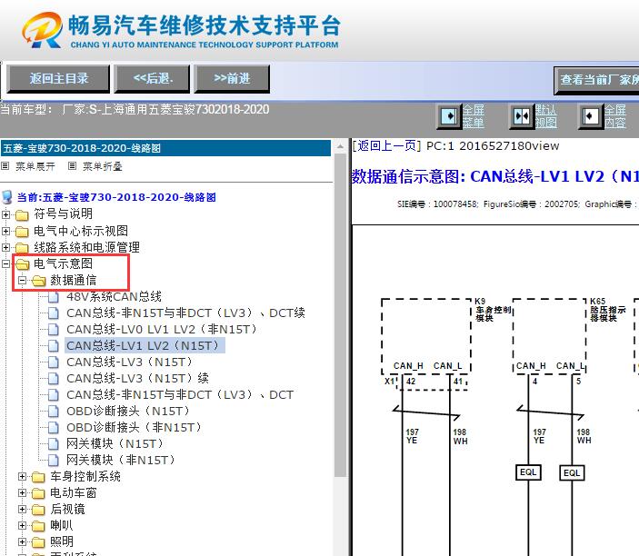Viewport: 639px width, 556px height.
Task: Go back with <<后退 button
Action: click(x=153, y=79)
